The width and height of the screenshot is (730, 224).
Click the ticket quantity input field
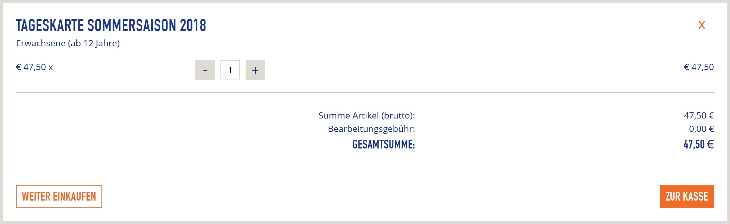click(x=230, y=70)
